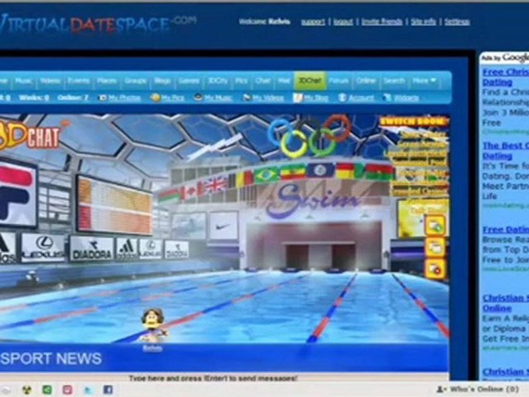Open the Forum tab
This screenshot has height=397, width=529.
[339, 81]
